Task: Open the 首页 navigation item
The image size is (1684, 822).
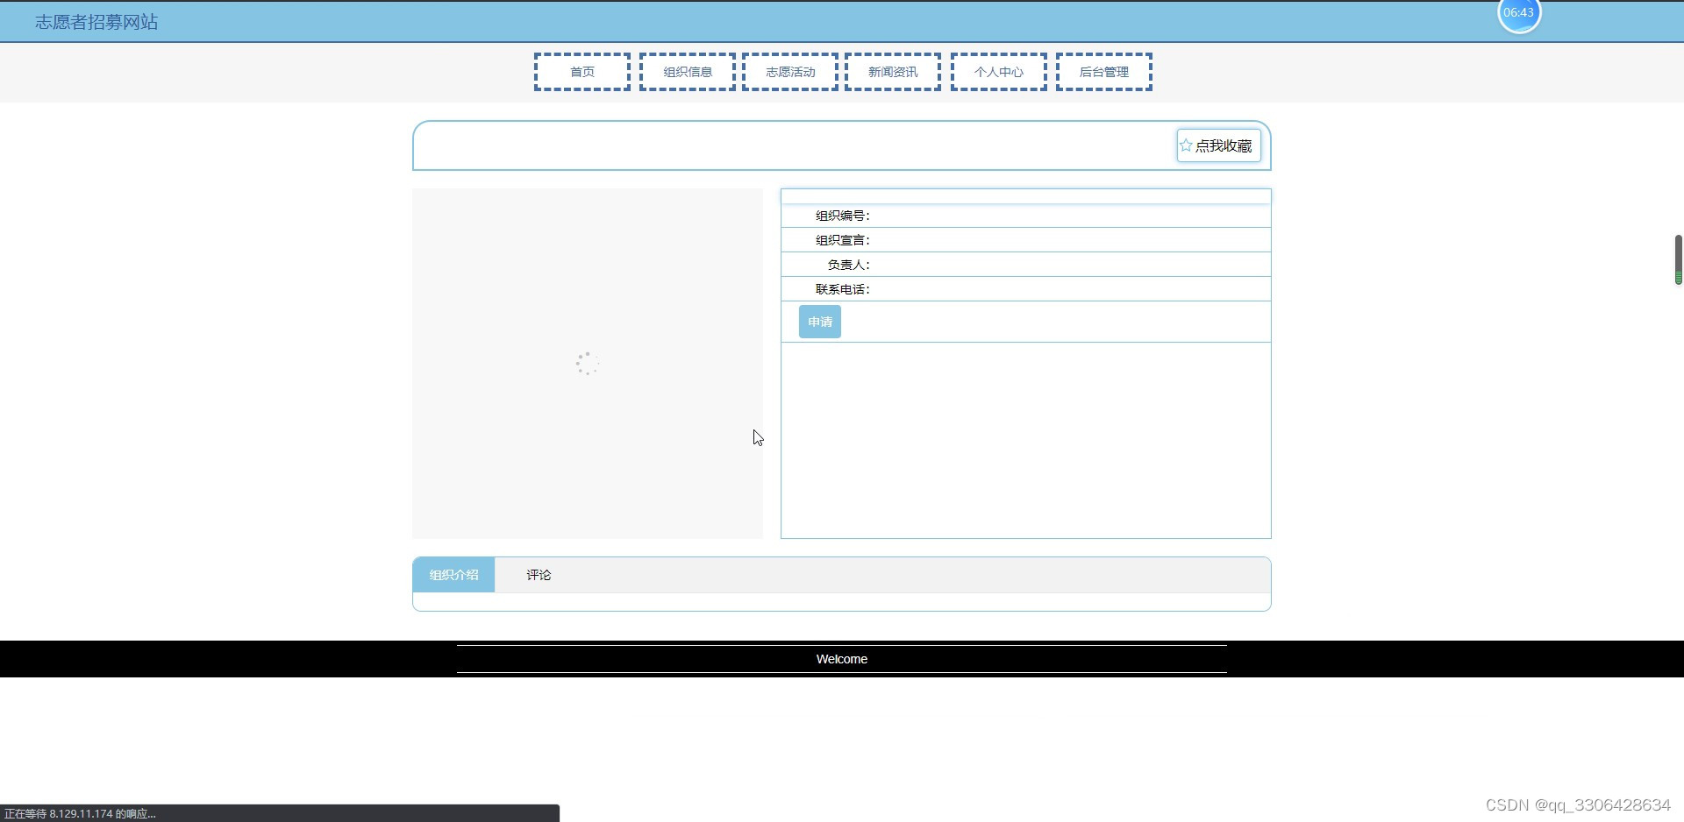Action: (x=582, y=72)
